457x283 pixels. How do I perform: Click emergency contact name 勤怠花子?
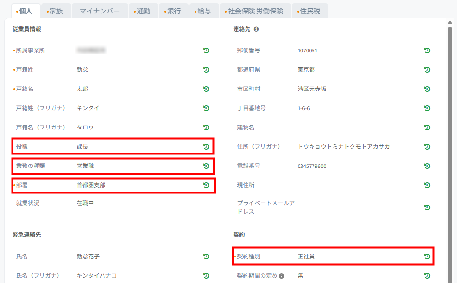88,257
